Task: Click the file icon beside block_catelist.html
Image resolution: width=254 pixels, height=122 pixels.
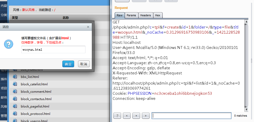Action: (x=15, y=84)
